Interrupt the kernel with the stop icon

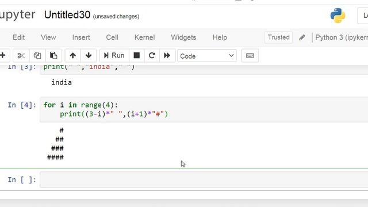pyautogui.click(x=137, y=56)
